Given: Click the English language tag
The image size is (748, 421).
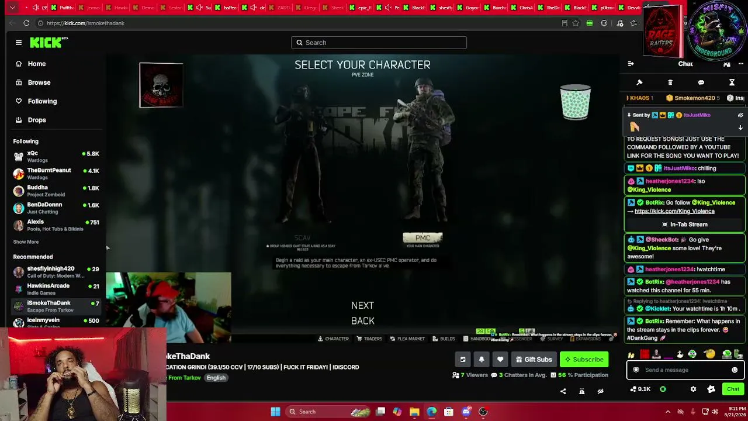Looking at the screenshot, I should click(x=216, y=378).
